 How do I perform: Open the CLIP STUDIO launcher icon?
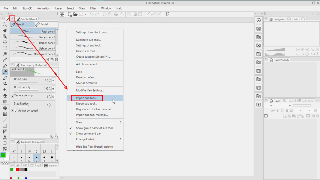(x=62, y=14)
